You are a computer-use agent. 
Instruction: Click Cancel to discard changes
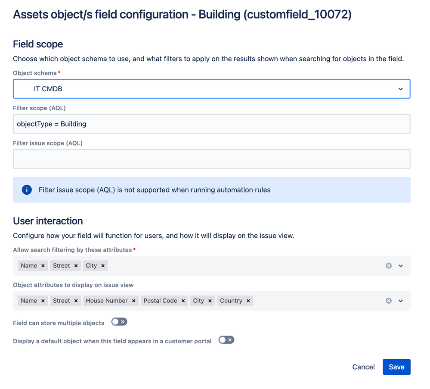[x=363, y=367]
